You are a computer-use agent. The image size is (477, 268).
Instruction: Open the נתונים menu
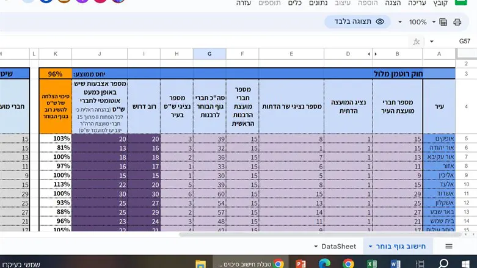pos(318,3)
